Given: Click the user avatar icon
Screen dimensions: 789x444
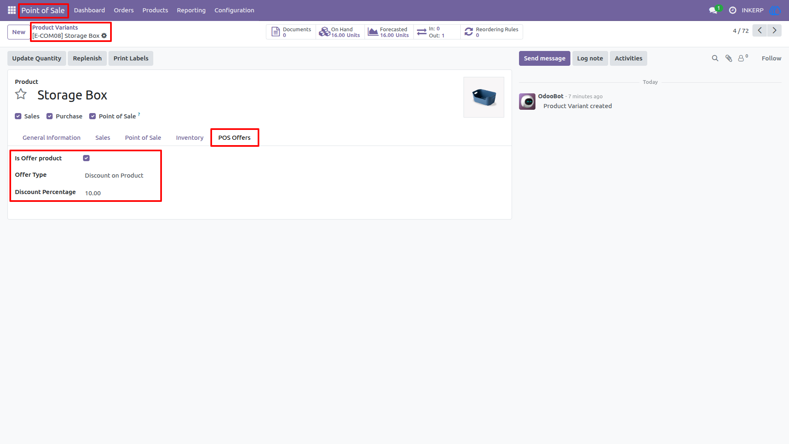Looking at the screenshot, I should [775, 10].
